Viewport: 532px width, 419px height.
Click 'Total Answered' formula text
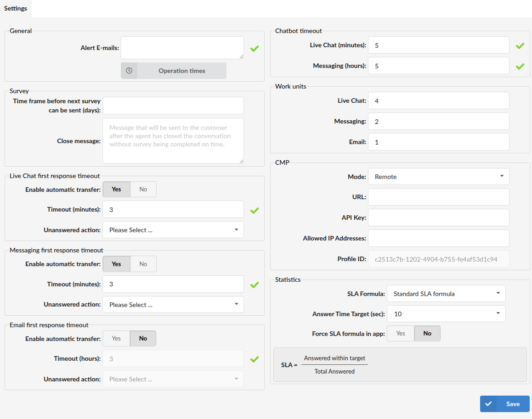click(334, 371)
